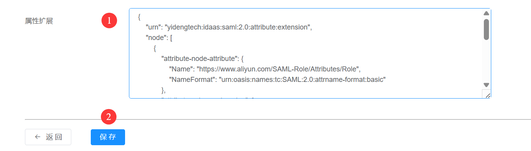This screenshot has height=151, width=531.
Task: Click the partially hidden bottom line of textarea
Action: click(208, 97)
